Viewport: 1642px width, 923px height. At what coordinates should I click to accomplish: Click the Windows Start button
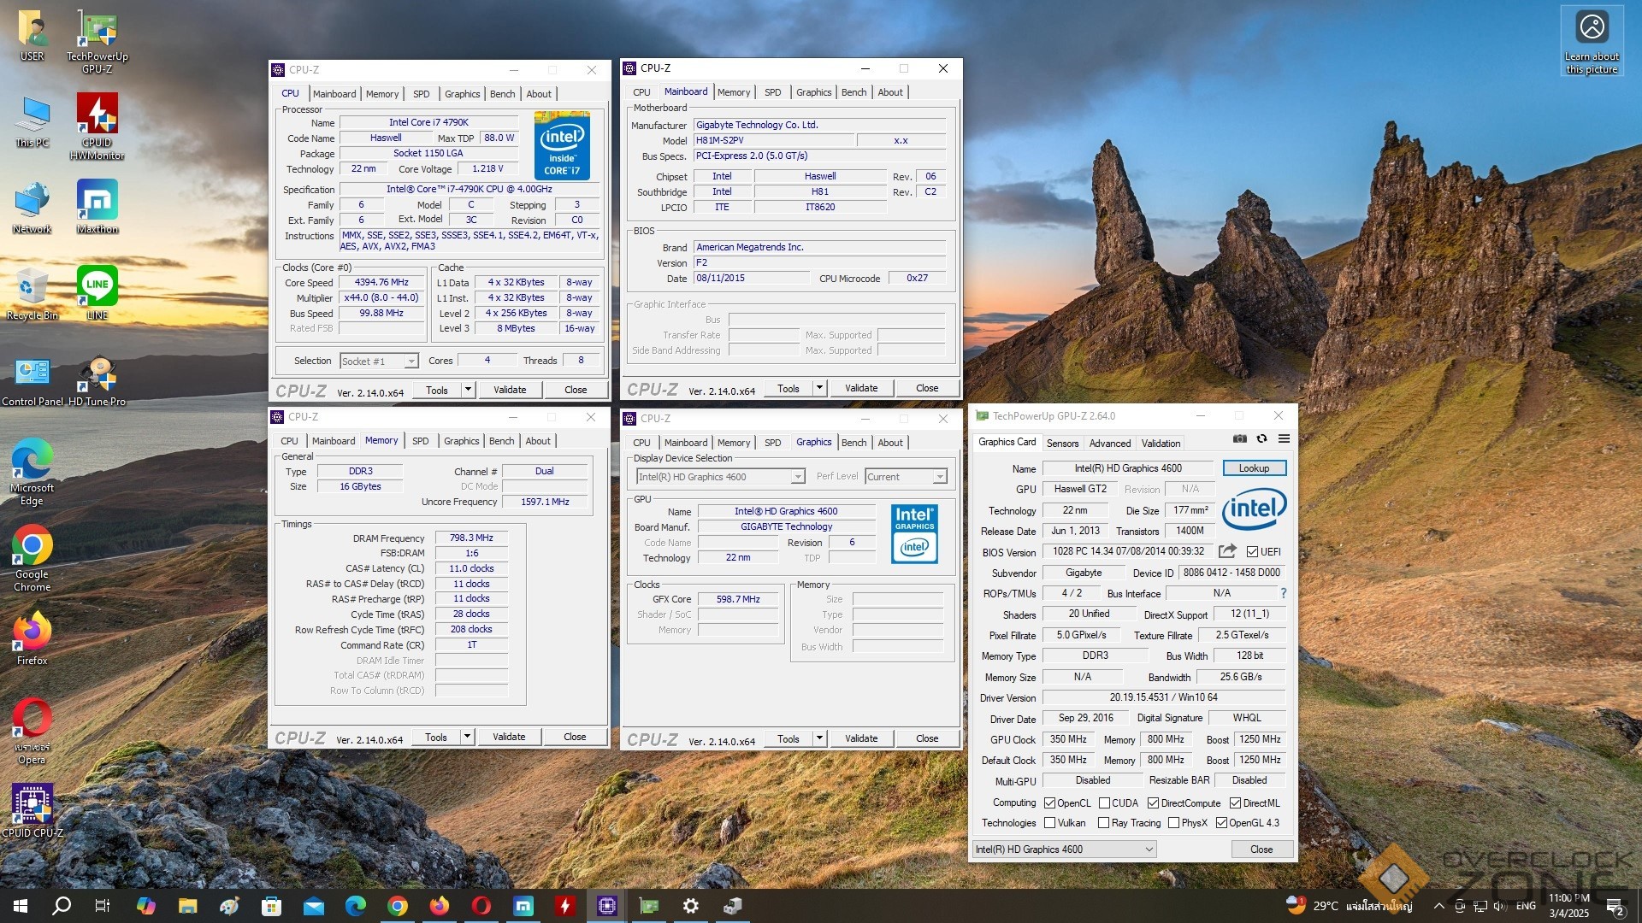(21, 906)
